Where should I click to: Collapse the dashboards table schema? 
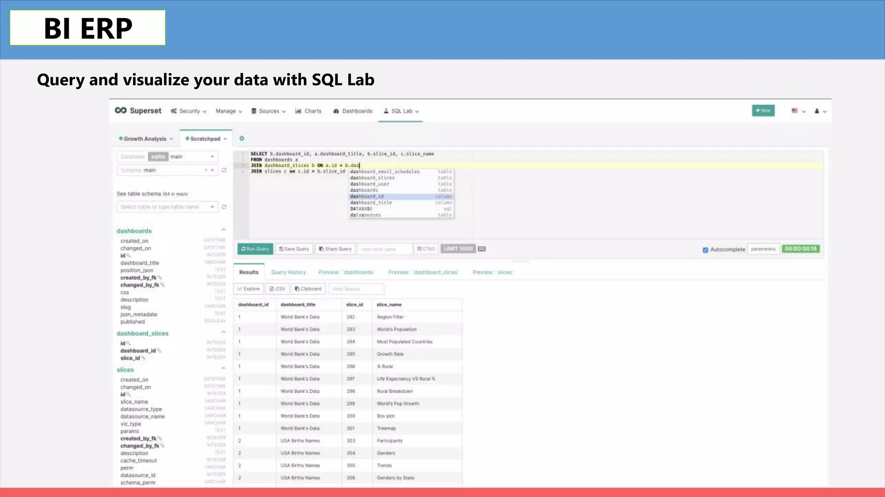click(x=223, y=230)
